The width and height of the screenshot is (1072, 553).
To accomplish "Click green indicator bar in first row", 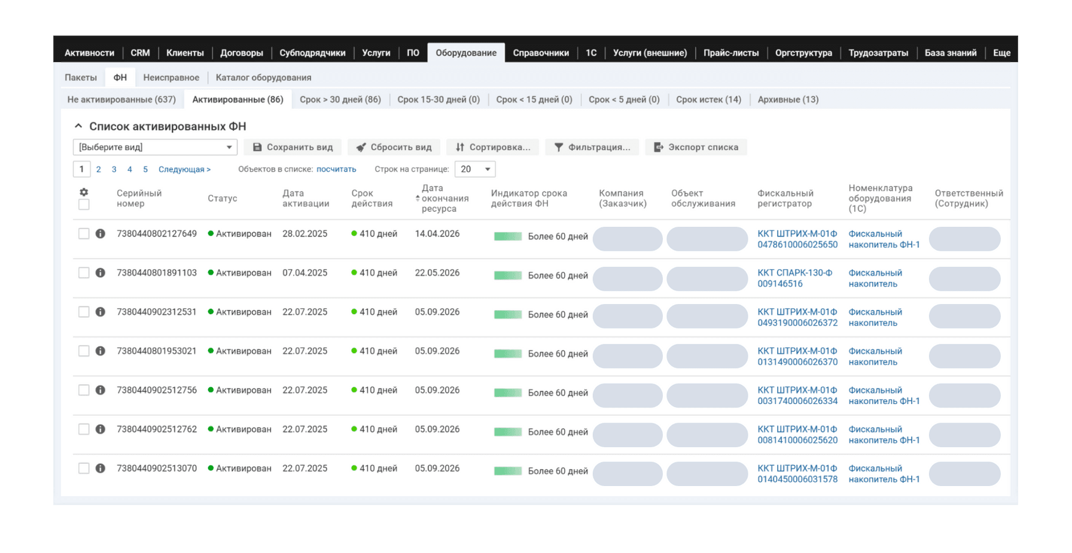I will pos(507,236).
